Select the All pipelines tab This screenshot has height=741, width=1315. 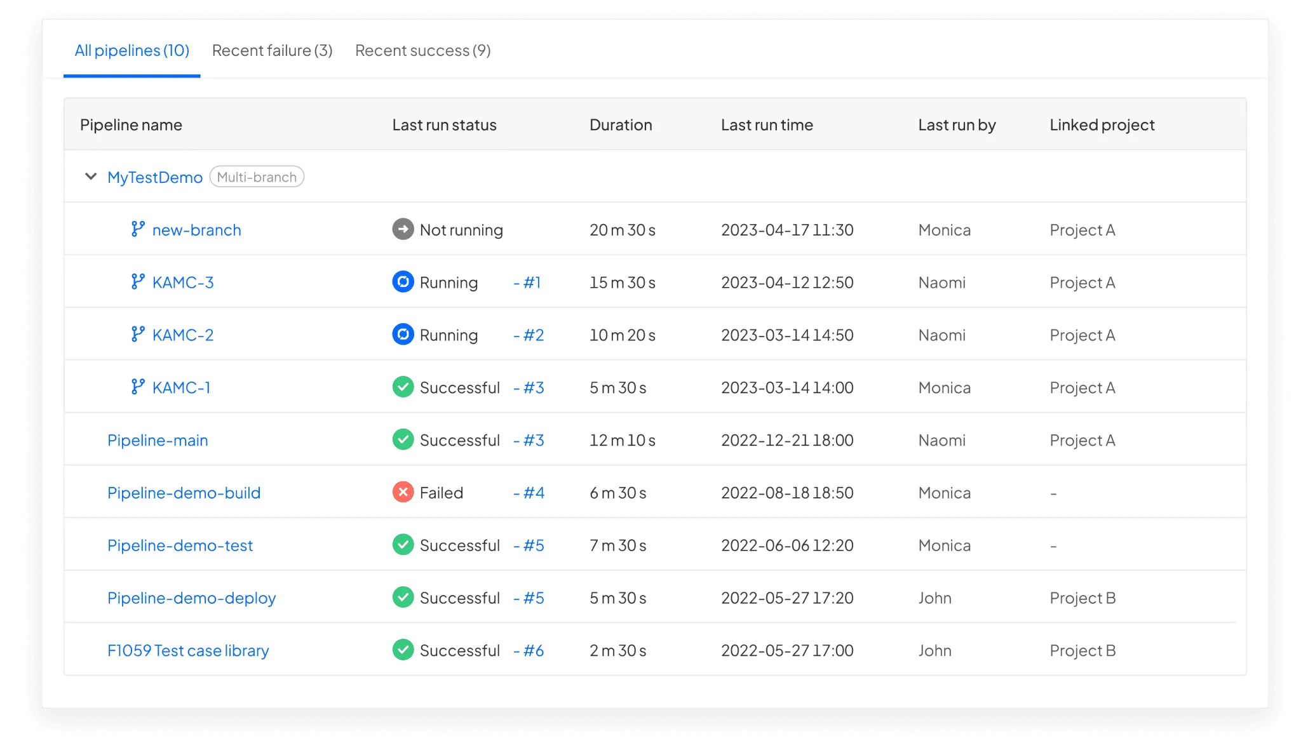(132, 51)
